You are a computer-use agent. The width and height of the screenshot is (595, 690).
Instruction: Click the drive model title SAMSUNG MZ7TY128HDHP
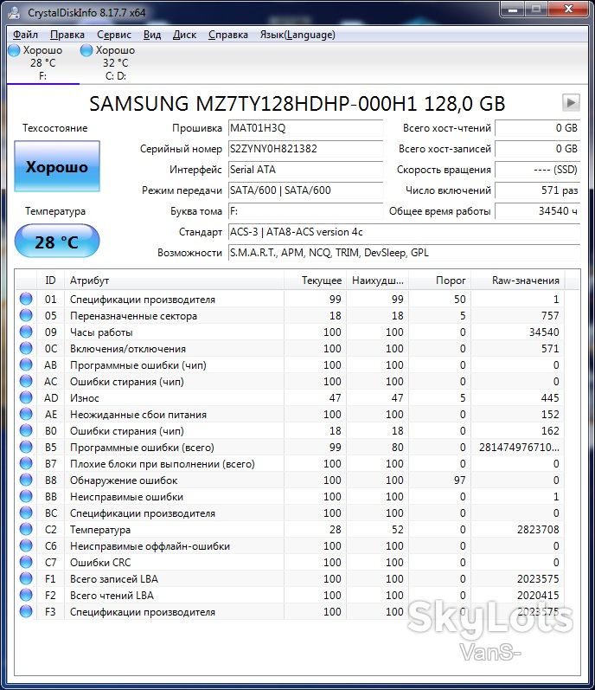[297, 103]
